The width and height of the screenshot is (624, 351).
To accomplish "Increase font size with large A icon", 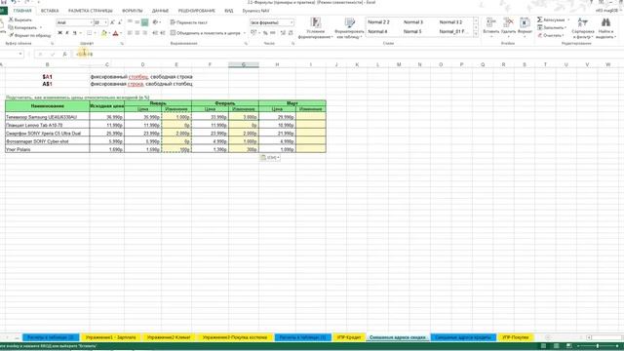I will click(x=113, y=22).
